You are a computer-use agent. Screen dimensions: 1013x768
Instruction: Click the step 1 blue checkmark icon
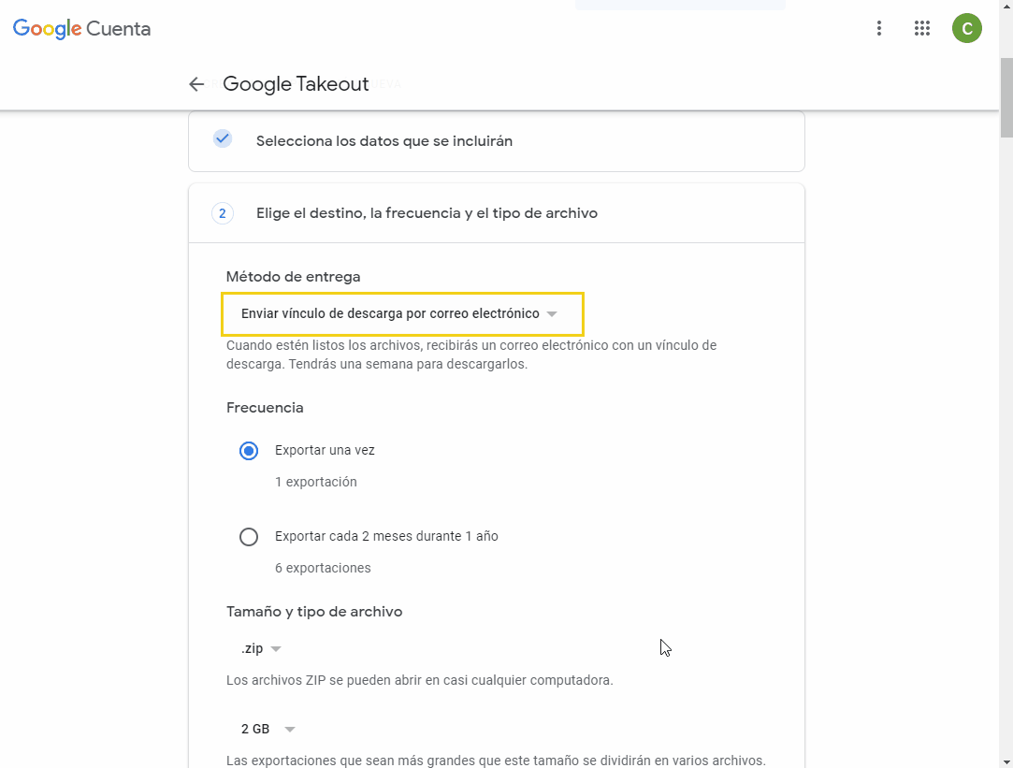click(x=223, y=138)
